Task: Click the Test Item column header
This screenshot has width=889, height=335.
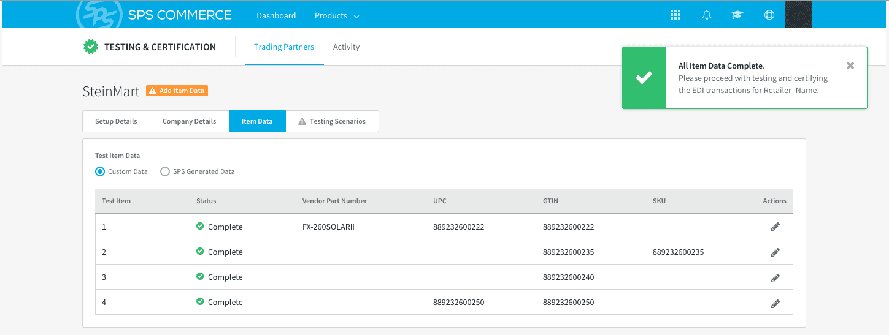Action: click(116, 201)
